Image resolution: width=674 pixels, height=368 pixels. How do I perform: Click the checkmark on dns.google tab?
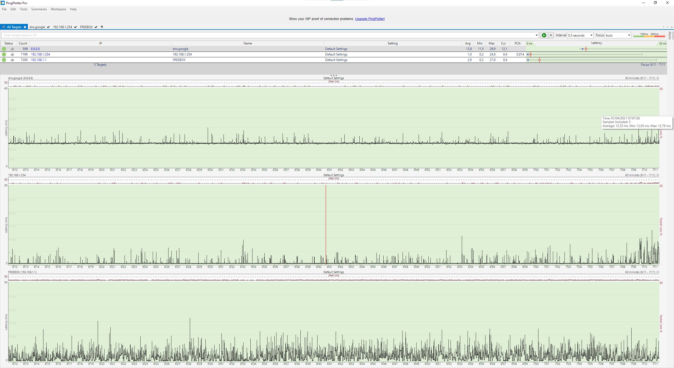coord(48,27)
